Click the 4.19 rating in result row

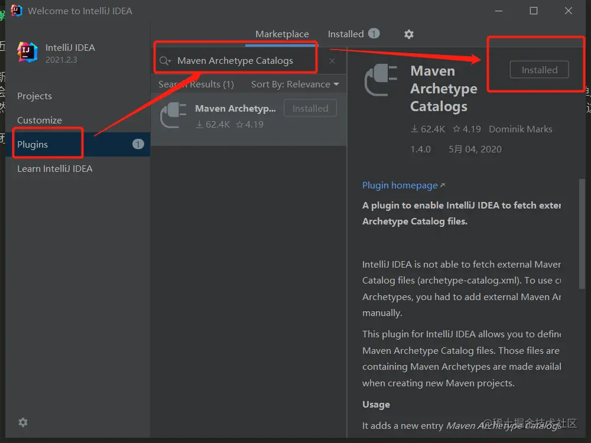[250, 124]
